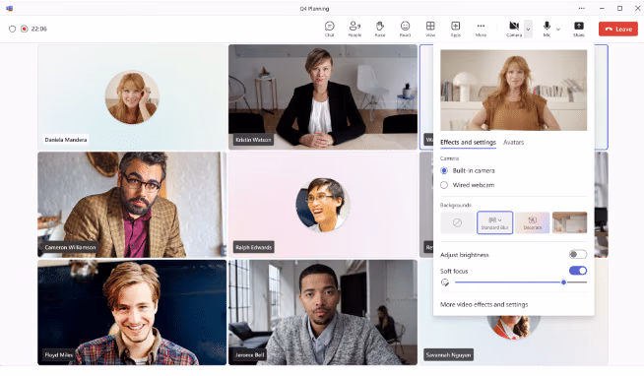Click Ralph Edwards' profile avatar
The height and width of the screenshot is (376, 644).
point(323,205)
